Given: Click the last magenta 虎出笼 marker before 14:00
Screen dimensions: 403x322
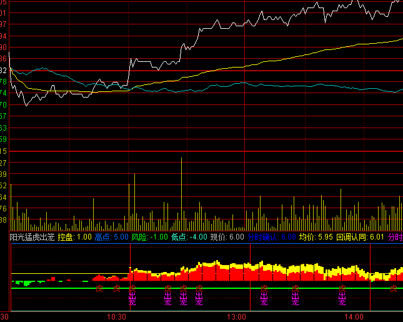Looking at the screenshot, I should 342,294.
